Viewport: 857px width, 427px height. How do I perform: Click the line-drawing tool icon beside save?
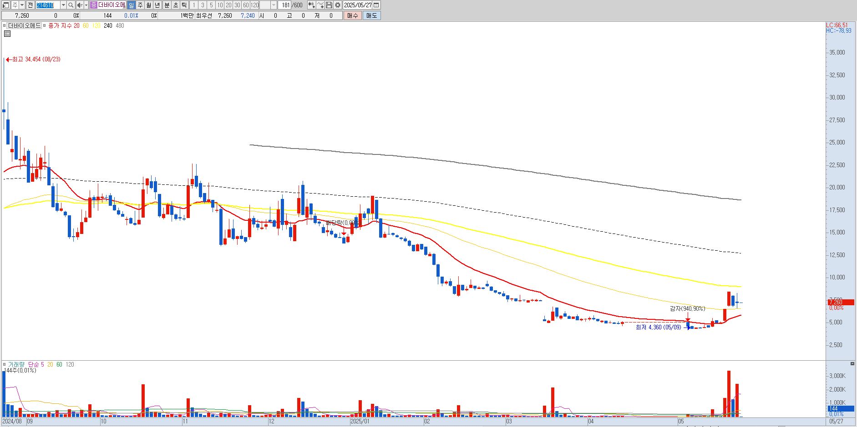(x=320, y=5)
